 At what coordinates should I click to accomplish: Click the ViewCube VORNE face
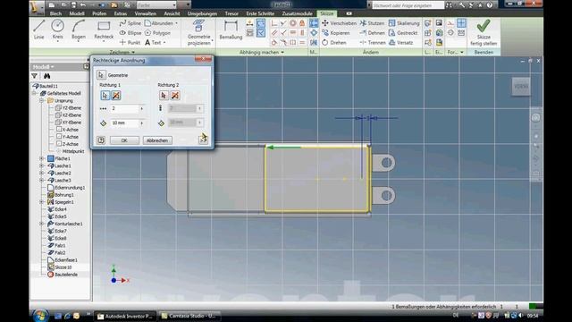pyautogui.click(x=521, y=87)
